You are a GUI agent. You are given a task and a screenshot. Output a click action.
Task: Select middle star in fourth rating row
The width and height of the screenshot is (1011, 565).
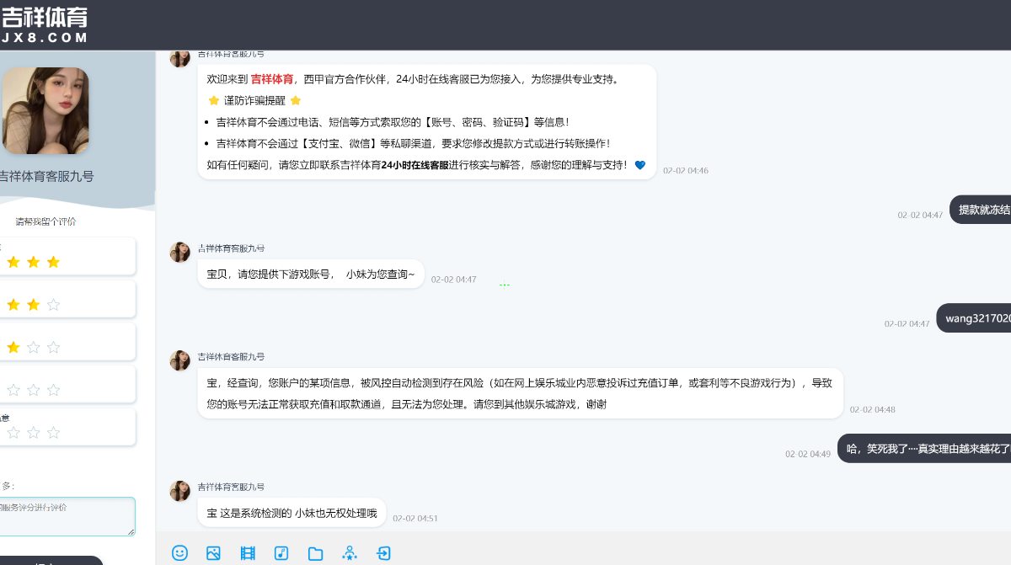tap(33, 390)
